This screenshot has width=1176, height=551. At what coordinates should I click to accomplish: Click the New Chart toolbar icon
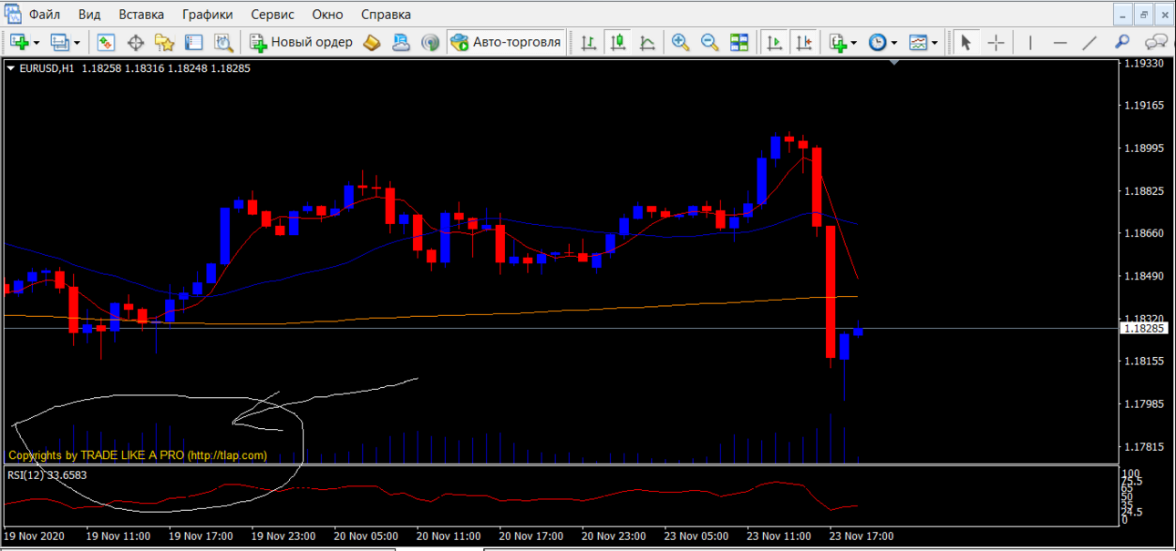tap(20, 42)
